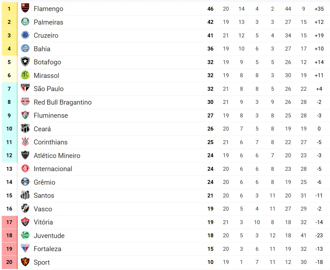Screen dimensions: 330x270
Task: Click Ceará's 26 points value
Action: click(210, 129)
